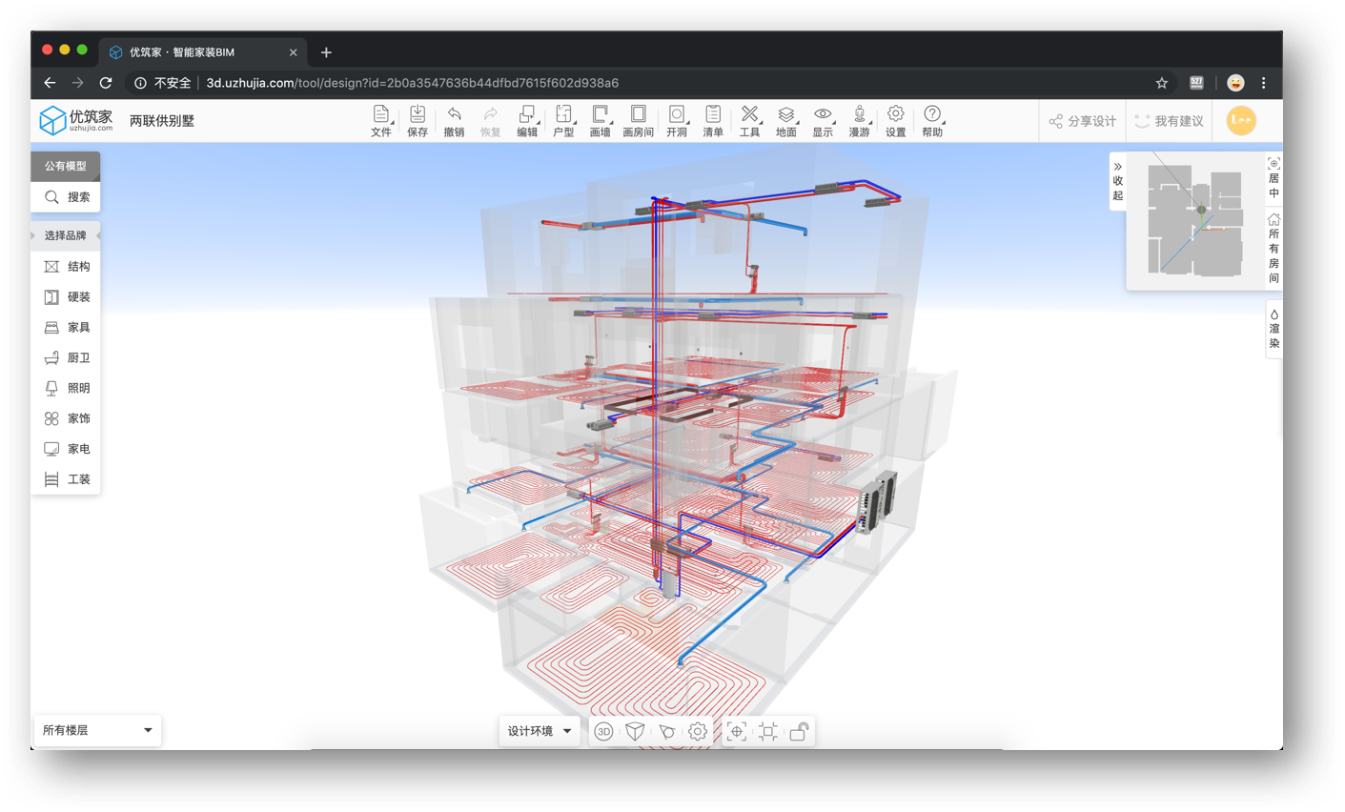Open the 结构 category

[67, 267]
